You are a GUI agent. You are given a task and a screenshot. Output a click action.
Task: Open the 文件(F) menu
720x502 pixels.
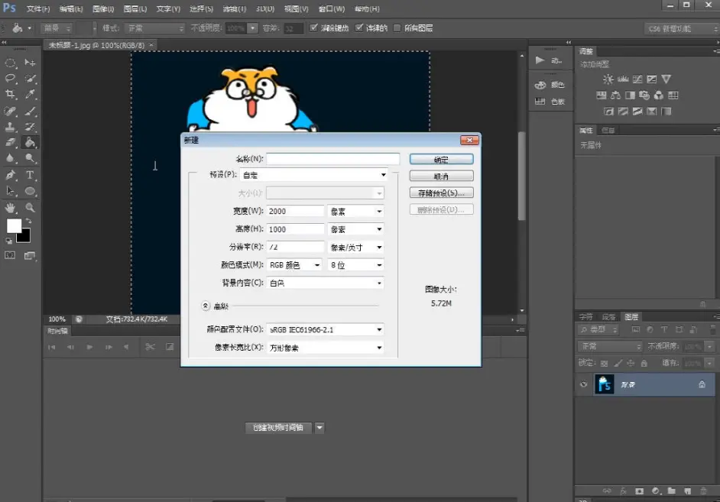click(x=38, y=8)
